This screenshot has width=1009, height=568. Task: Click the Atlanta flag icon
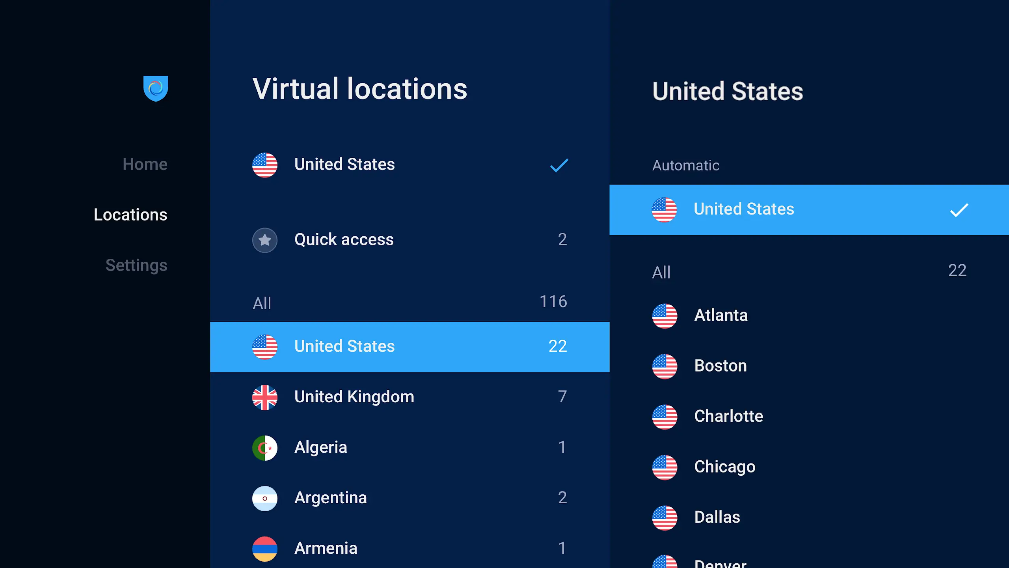[665, 316]
